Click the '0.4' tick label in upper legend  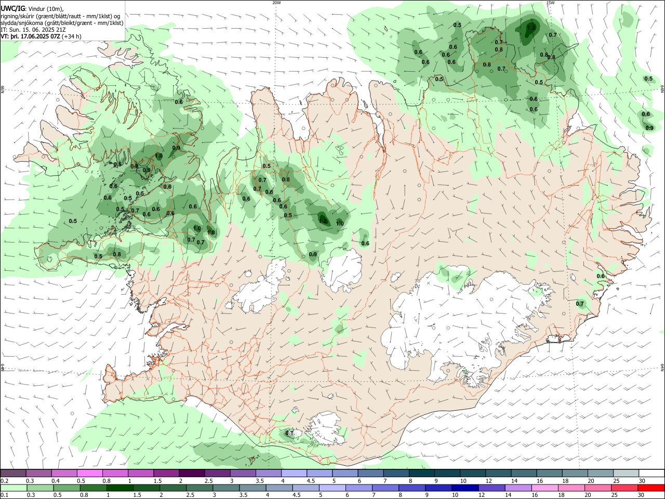pyautogui.click(x=56, y=481)
